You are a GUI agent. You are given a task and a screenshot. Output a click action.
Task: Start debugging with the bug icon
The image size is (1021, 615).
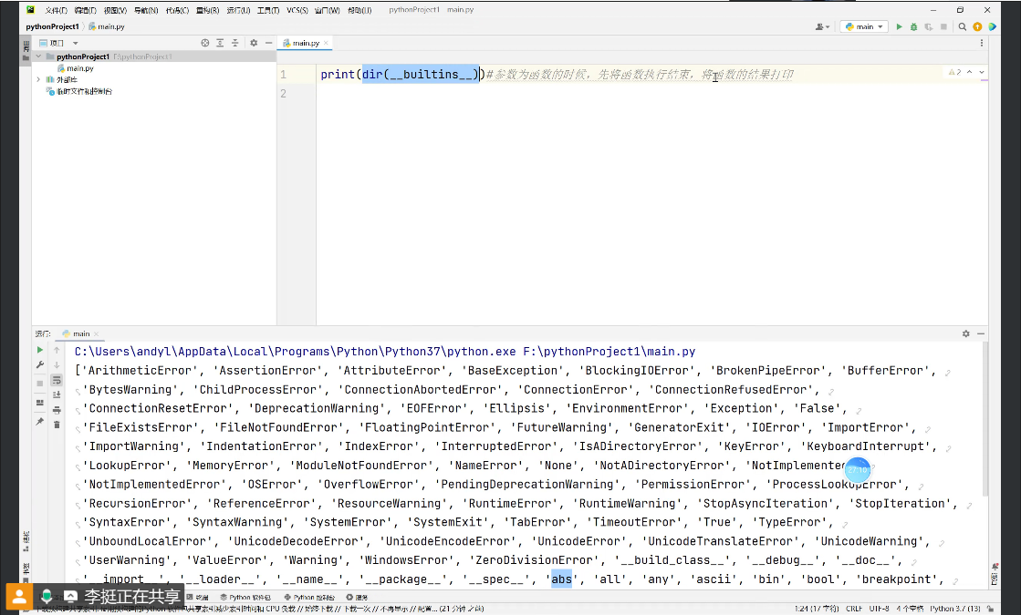pyautogui.click(x=914, y=27)
